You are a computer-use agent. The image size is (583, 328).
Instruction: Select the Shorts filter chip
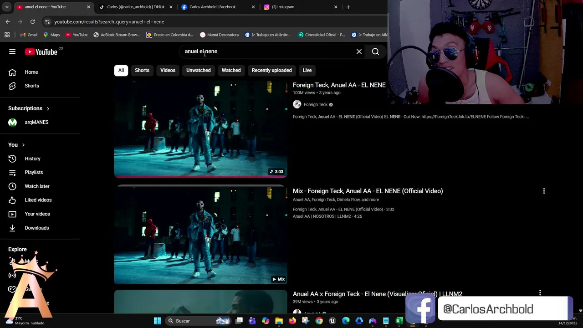[x=142, y=70]
